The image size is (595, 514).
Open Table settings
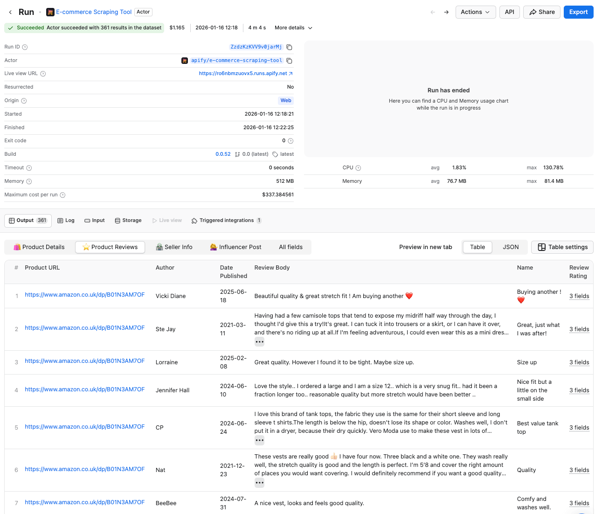pos(562,247)
